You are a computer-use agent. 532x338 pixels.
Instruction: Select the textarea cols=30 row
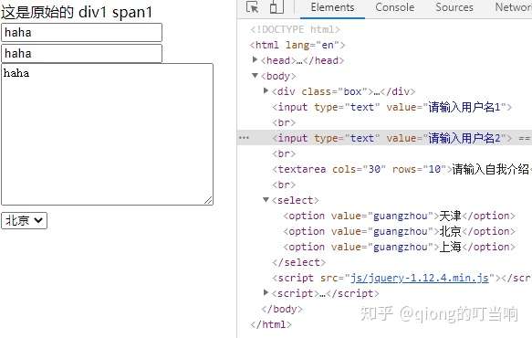[402, 169]
